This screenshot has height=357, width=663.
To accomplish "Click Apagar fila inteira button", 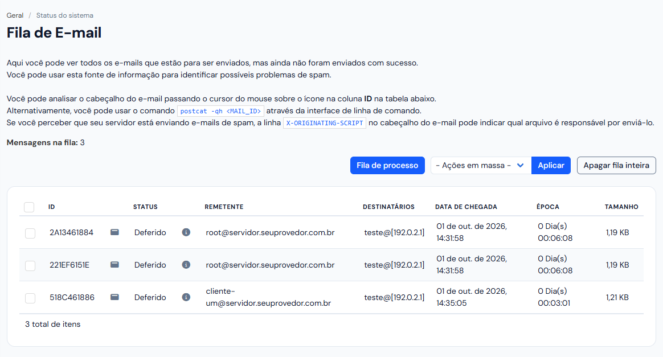I will (616, 165).
